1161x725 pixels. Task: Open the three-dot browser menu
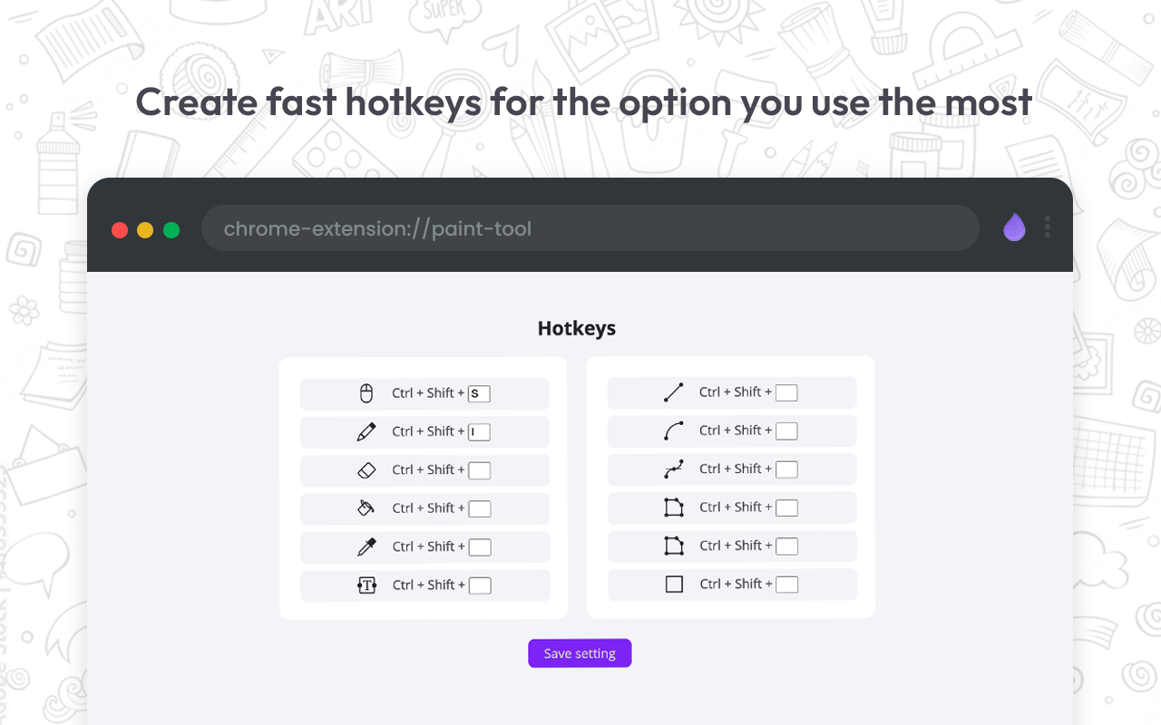tap(1048, 227)
